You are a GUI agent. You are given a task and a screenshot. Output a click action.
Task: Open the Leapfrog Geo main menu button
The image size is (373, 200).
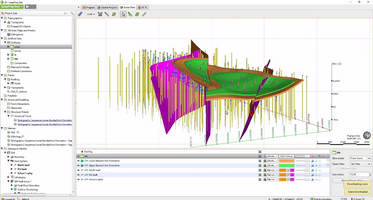click(x=12, y=7)
